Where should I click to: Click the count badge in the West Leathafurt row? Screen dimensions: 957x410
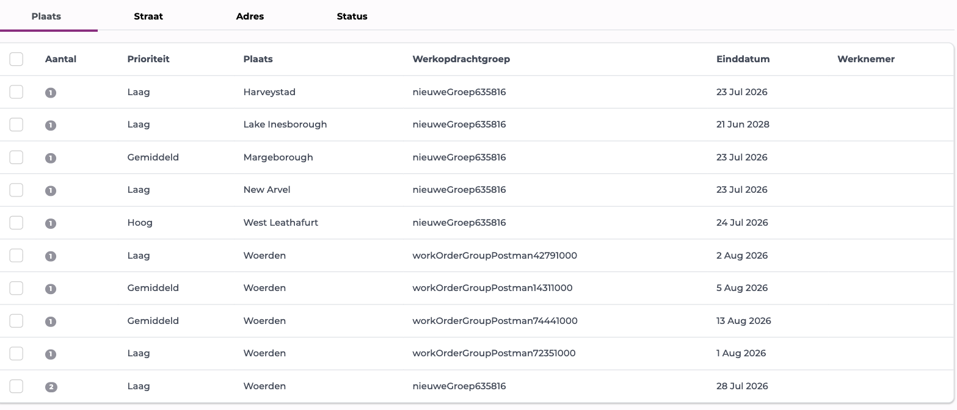[51, 223]
